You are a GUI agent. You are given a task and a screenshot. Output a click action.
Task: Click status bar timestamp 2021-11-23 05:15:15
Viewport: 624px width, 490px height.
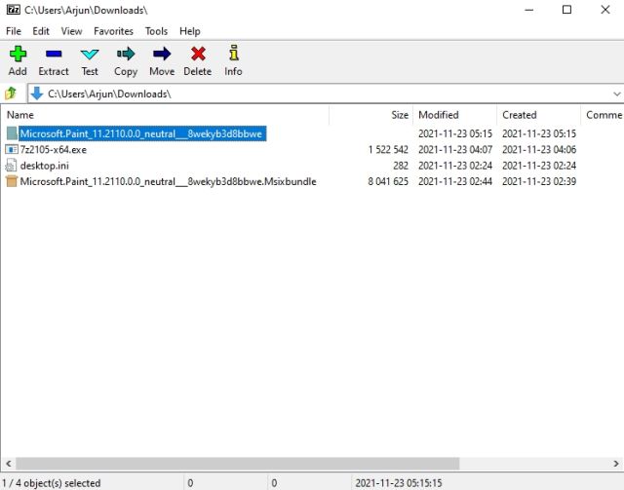(x=399, y=483)
